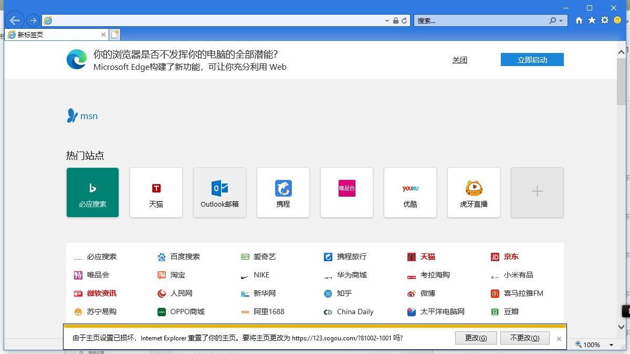Click the smiley feedback icon
The width and height of the screenshot is (630, 354).
click(618, 20)
